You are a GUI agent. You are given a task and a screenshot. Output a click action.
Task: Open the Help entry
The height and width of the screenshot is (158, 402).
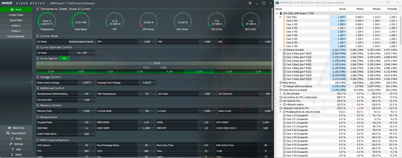[x=16, y=149]
